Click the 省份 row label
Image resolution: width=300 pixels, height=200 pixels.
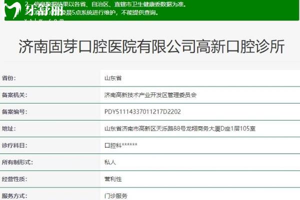pyautogui.click(x=9, y=78)
